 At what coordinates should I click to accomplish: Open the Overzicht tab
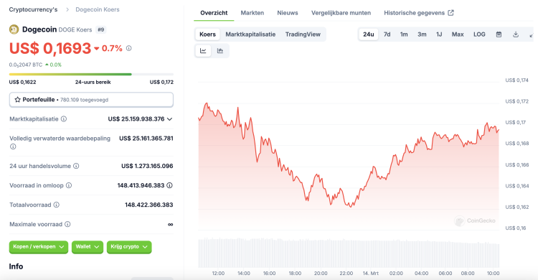click(214, 13)
